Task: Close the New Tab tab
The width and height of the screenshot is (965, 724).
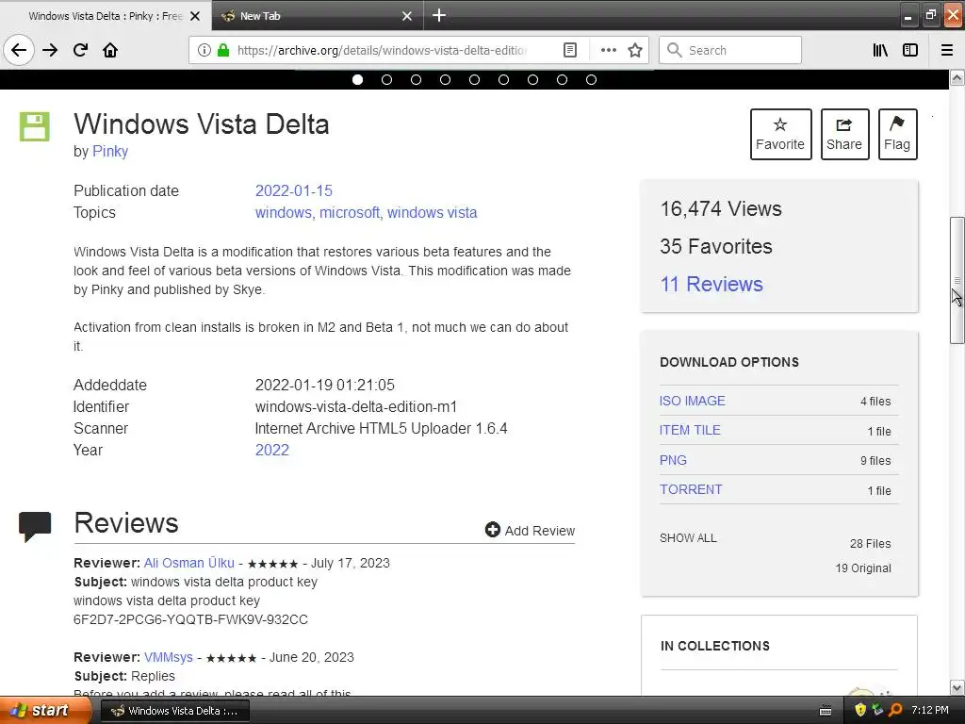Action: coord(407,16)
